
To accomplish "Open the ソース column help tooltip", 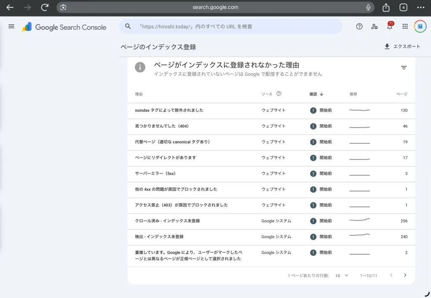I will (x=279, y=94).
